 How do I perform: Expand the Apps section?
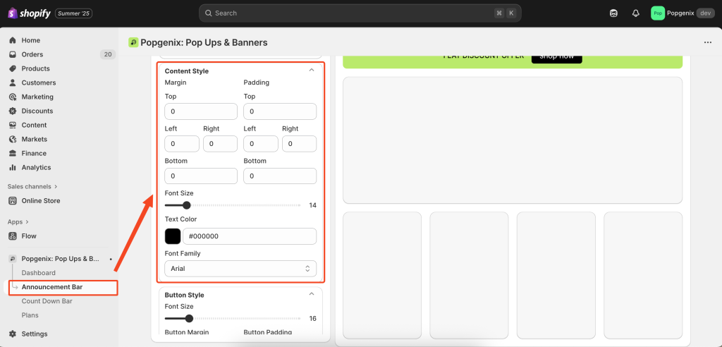pos(18,221)
